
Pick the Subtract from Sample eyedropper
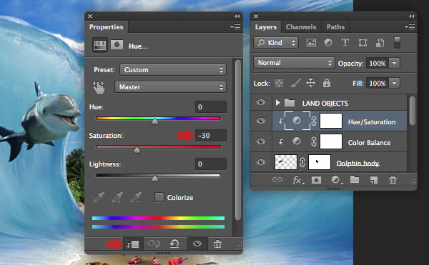[x=137, y=197]
